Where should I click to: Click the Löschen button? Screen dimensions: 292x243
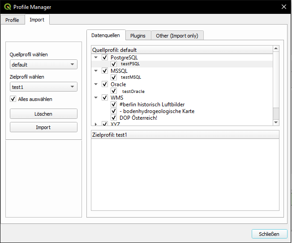click(43, 114)
